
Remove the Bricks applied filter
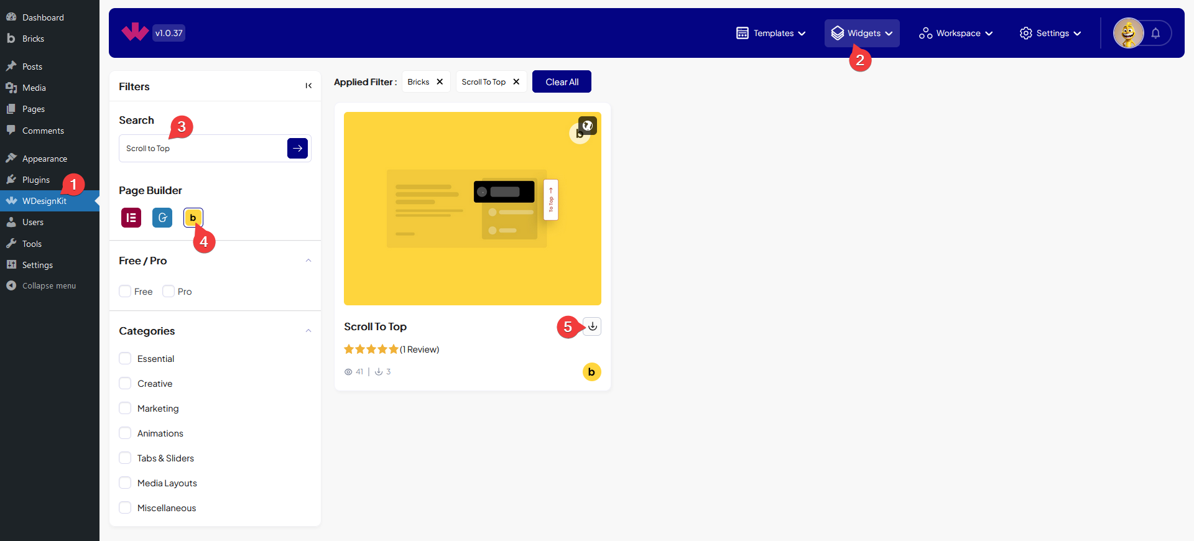(440, 81)
